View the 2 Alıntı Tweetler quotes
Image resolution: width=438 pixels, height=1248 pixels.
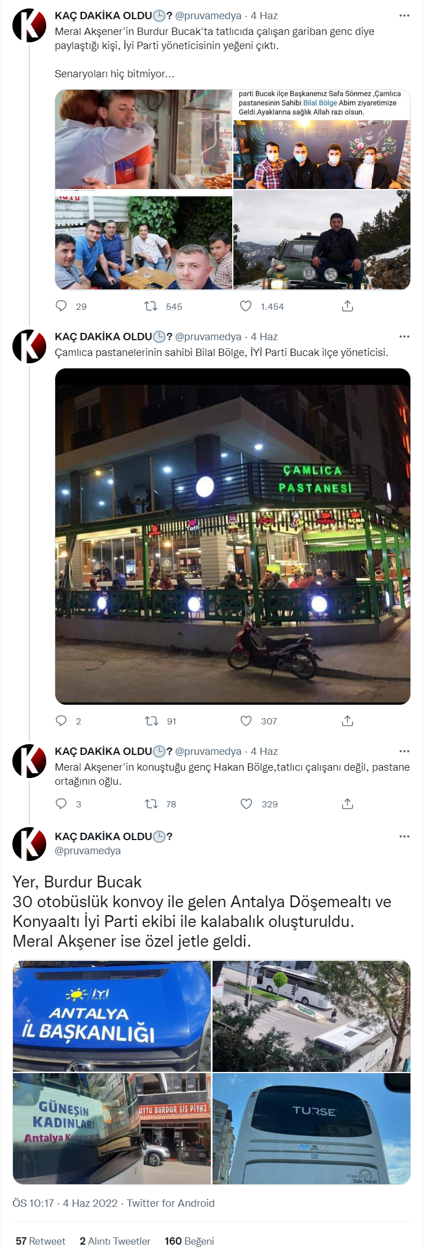point(115,1241)
